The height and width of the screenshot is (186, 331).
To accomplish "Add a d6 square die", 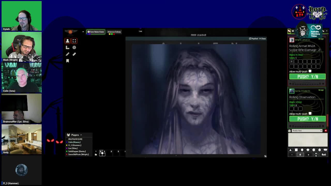I will click(296, 150).
